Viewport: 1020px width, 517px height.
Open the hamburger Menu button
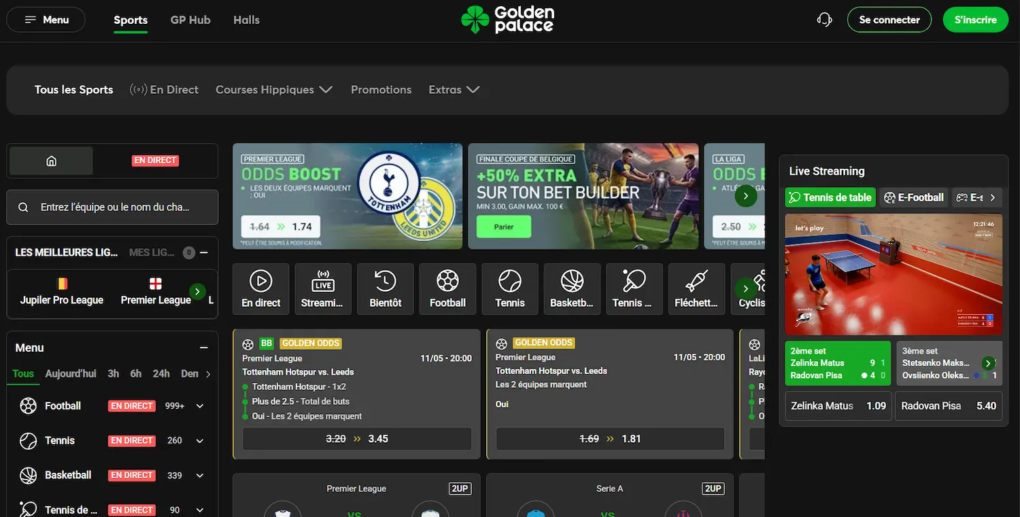(46, 20)
